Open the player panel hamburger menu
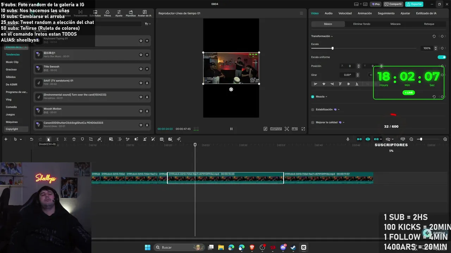Viewport: 451px width, 253px height. [x=301, y=13]
